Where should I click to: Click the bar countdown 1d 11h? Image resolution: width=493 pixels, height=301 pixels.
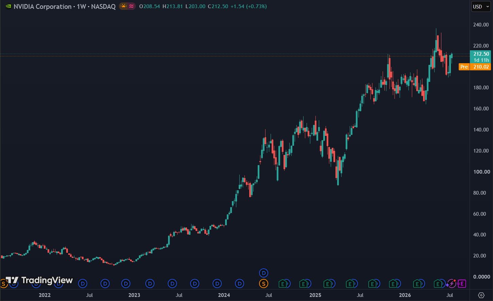tap(481, 60)
